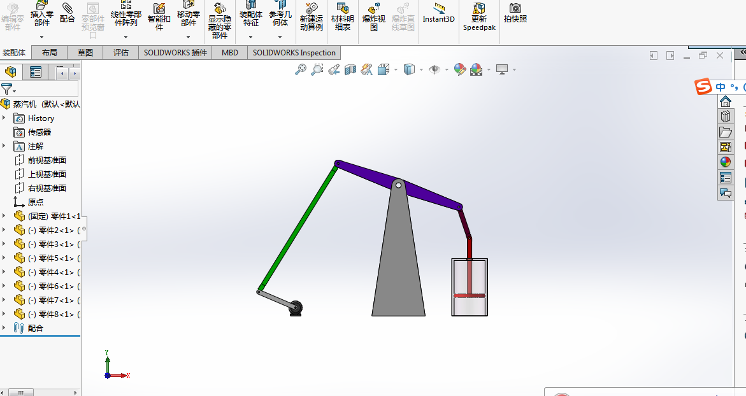
Task: Open File Explorer folder icon in task pane
Action: [725, 132]
